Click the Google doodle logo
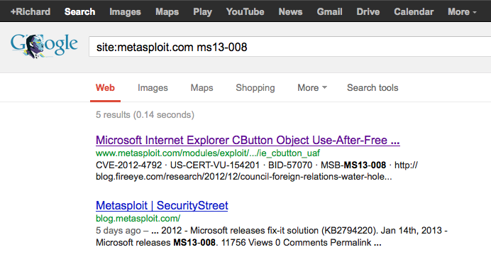 coord(44,46)
